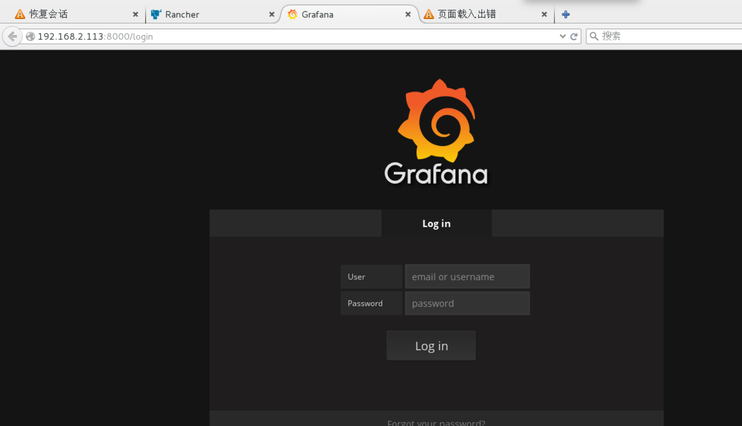Focus the email or username field
742x426 pixels.
click(467, 277)
